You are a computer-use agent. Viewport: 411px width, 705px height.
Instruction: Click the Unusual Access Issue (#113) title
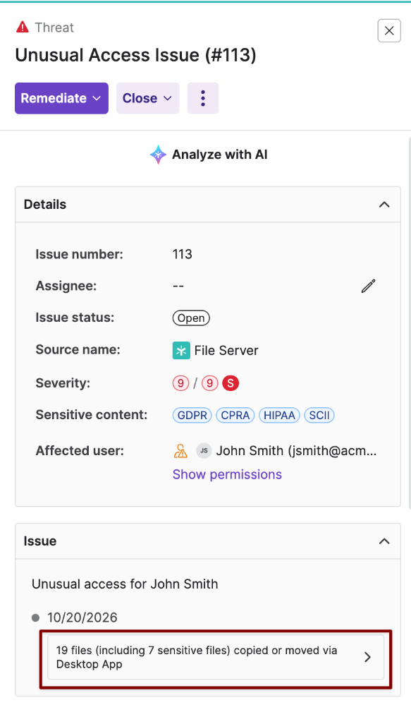(x=135, y=55)
